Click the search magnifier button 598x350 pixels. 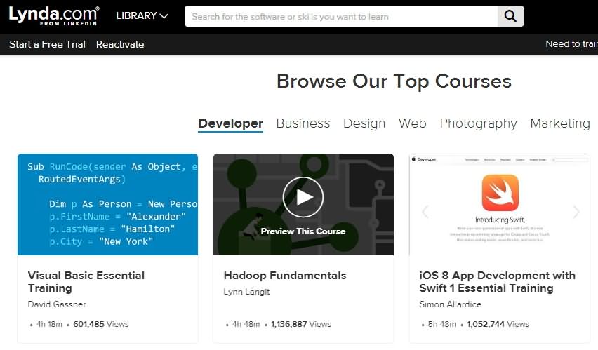(511, 16)
